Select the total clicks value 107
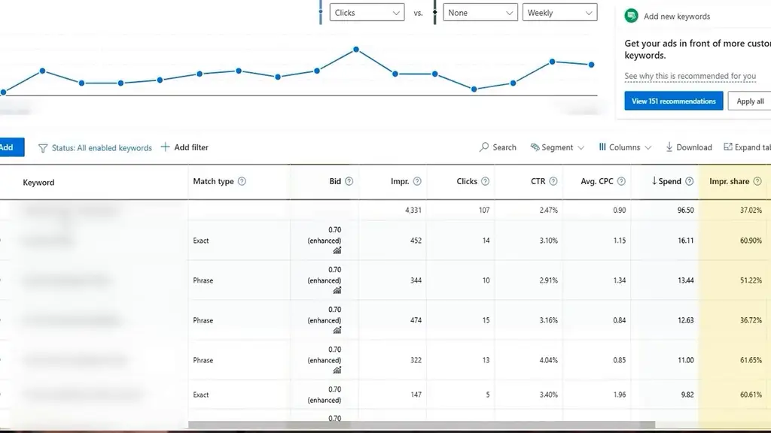The height and width of the screenshot is (433, 771). click(484, 210)
